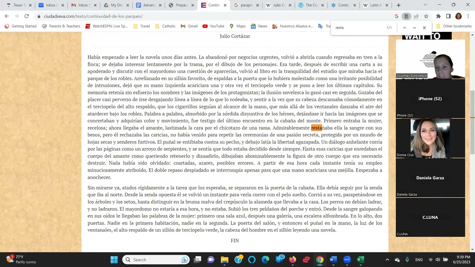The height and width of the screenshot is (267, 475).
Task: Switch to the 'The Cor...' WordPress tab
Action: [x=311, y=5]
